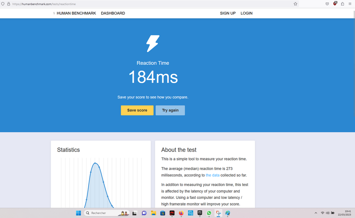Expand the hidden system tray icons
The width and height of the screenshot is (355, 218).
point(315,213)
